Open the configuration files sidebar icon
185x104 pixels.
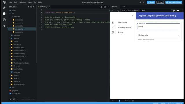[x=4, y=20]
